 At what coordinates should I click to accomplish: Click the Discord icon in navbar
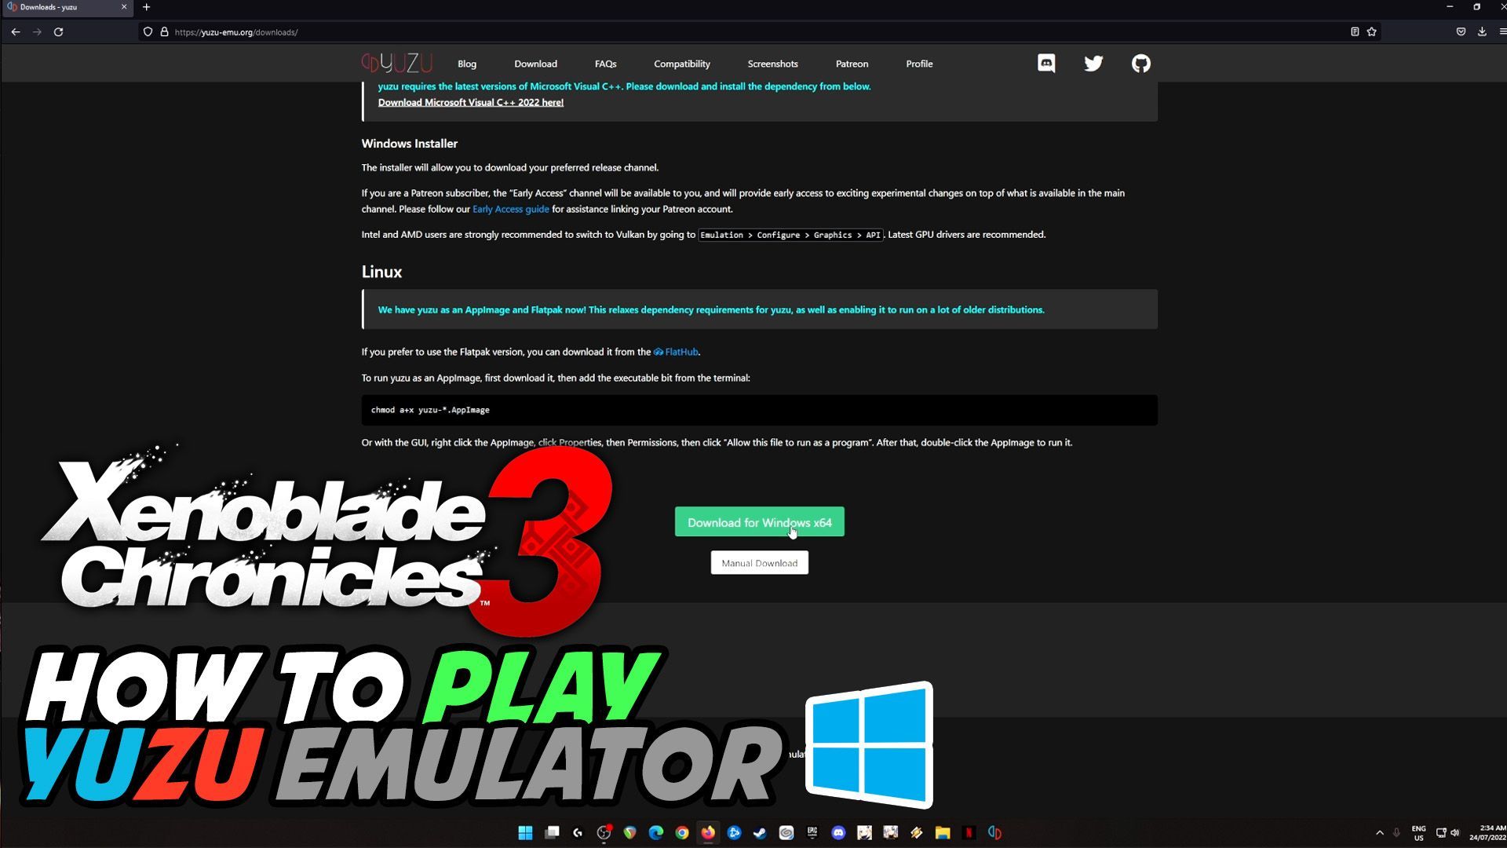[1046, 63]
